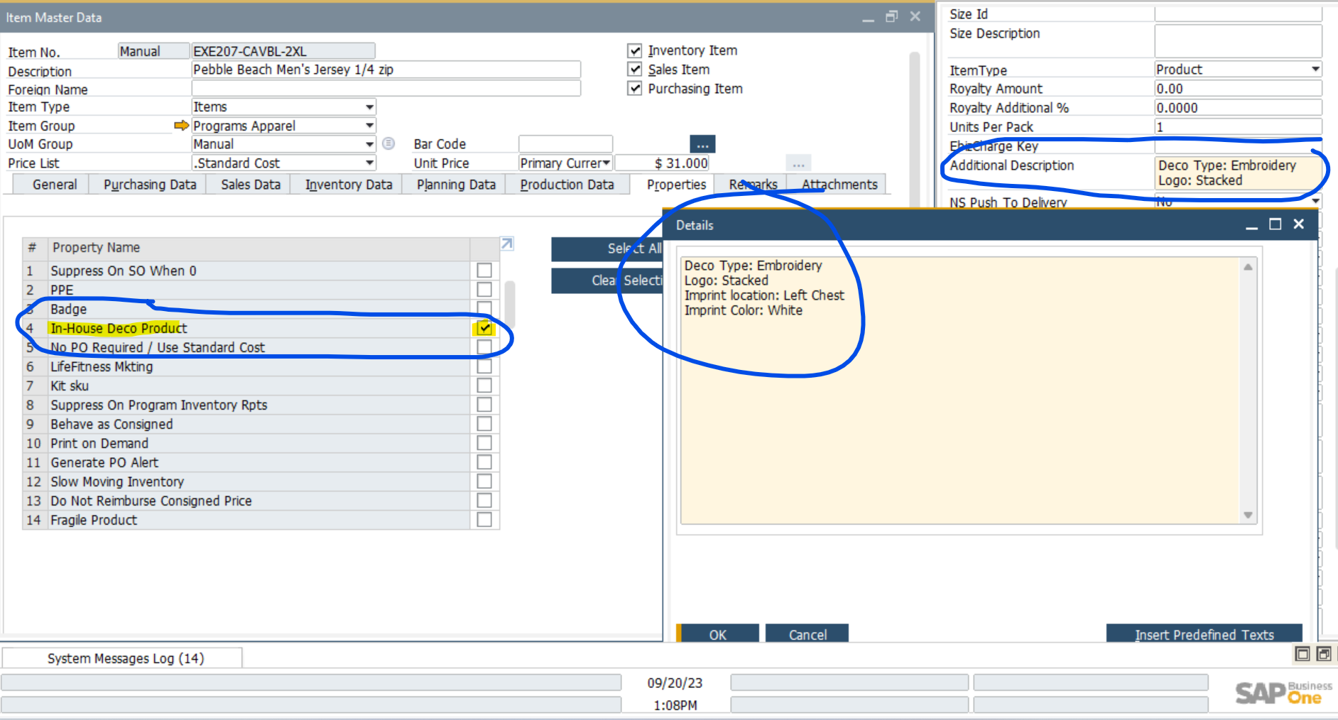
Task: Switch to the Production Data tab
Action: pyautogui.click(x=567, y=185)
